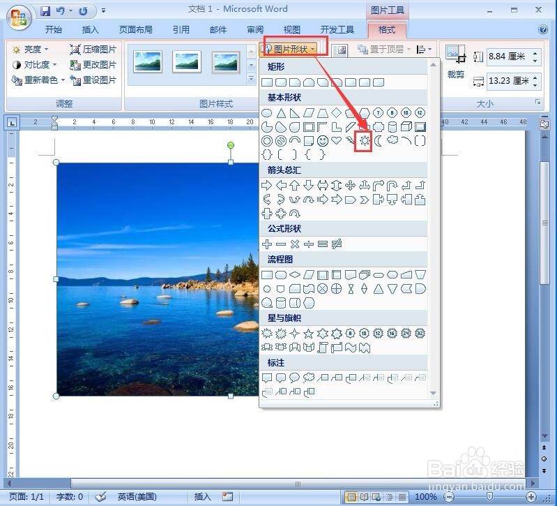Viewport: 557px width, 506px height.
Task: Click the picture height field 8.84 厘米
Action: coord(509,57)
